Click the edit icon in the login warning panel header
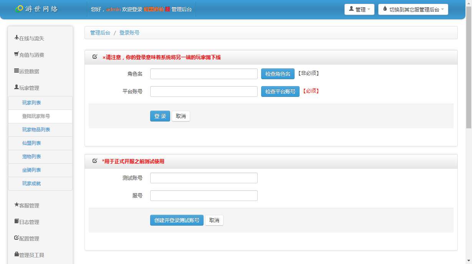 click(94, 56)
